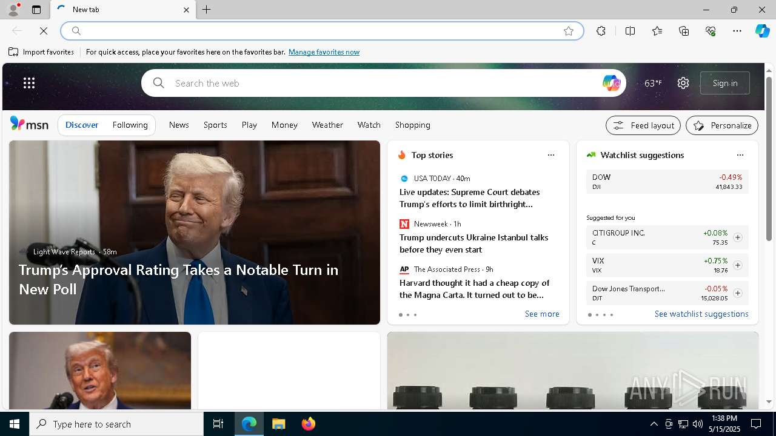The width and height of the screenshot is (776, 436).
Task: Click Import favorites in the favorites bar
Action: (41, 52)
